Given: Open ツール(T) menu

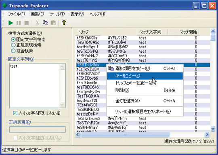Looking at the screenshot, I should click(x=57, y=14).
